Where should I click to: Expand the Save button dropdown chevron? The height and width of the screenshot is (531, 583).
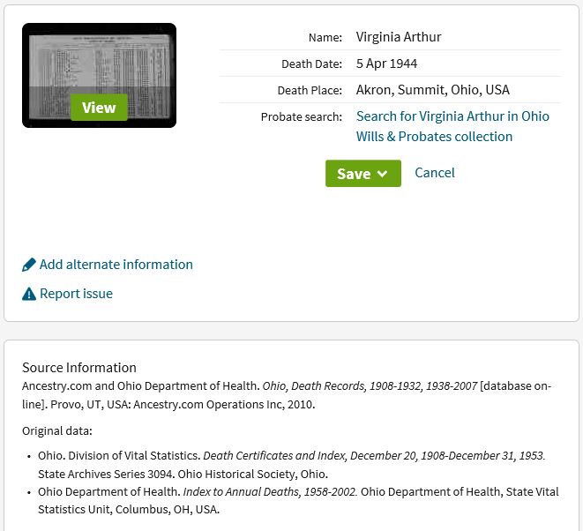click(382, 174)
